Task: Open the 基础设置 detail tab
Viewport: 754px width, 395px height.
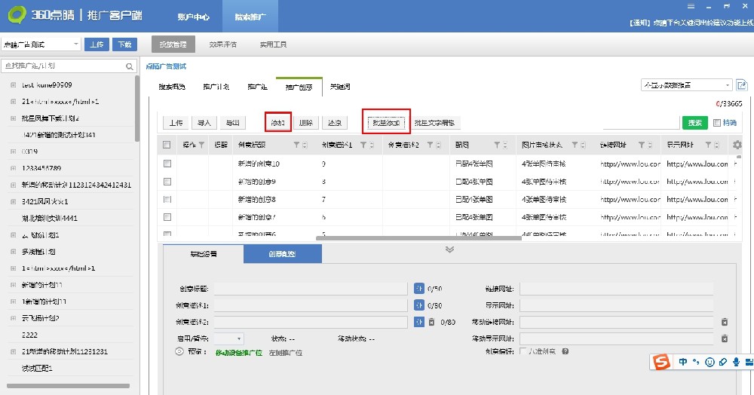Action: pyautogui.click(x=204, y=254)
